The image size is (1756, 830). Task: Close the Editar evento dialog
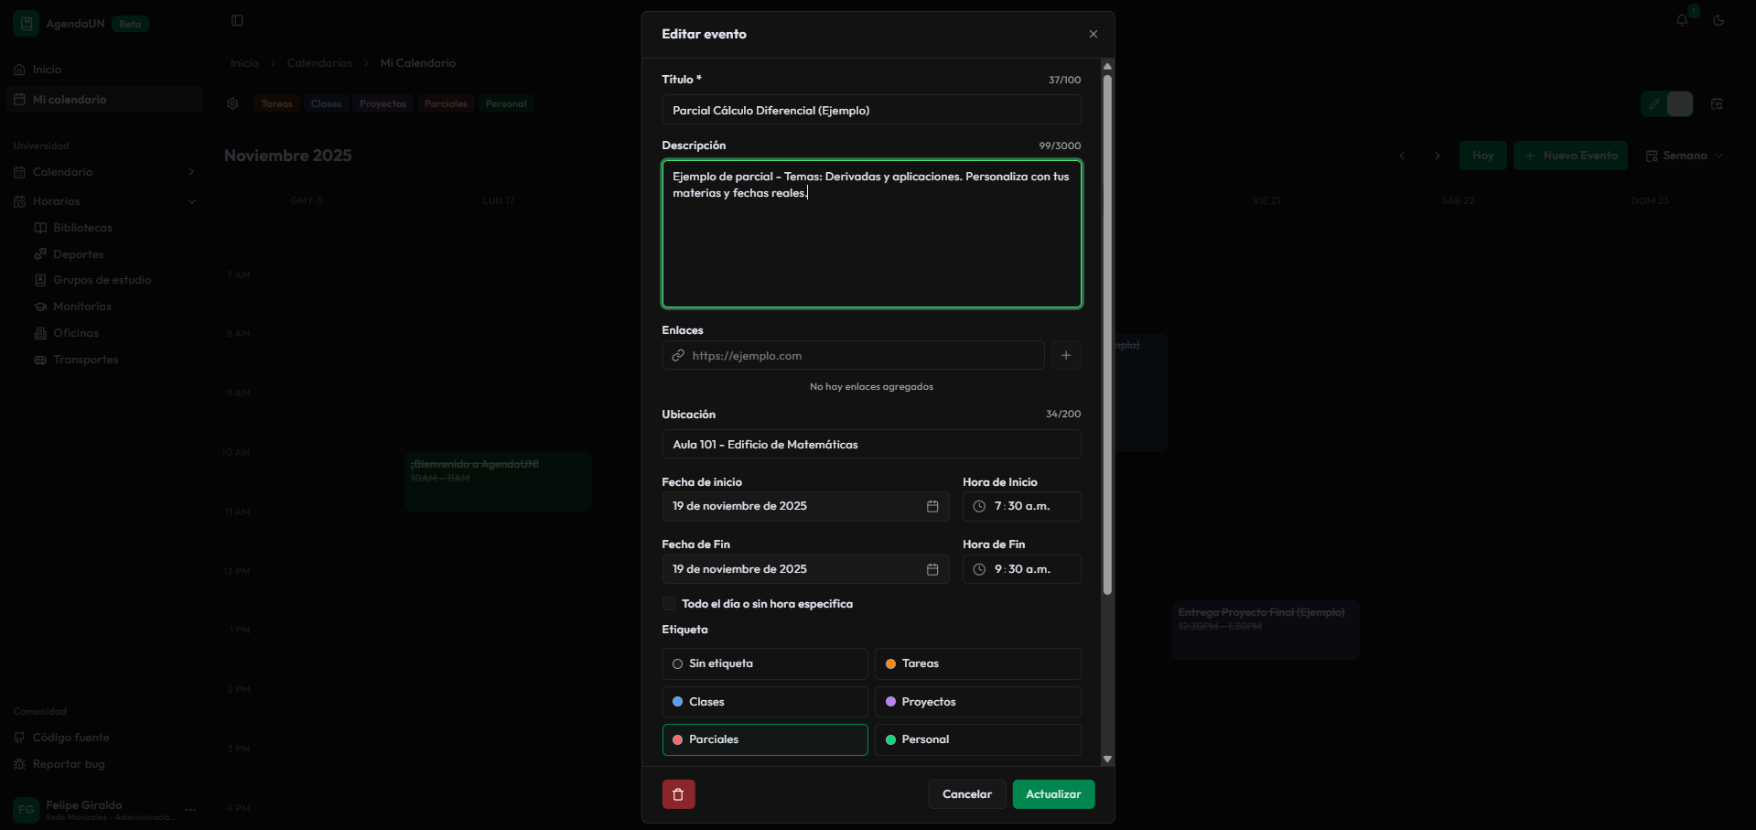coord(1093,34)
